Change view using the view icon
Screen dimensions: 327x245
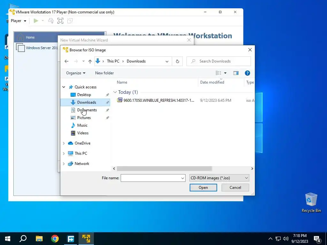click(218, 73)
